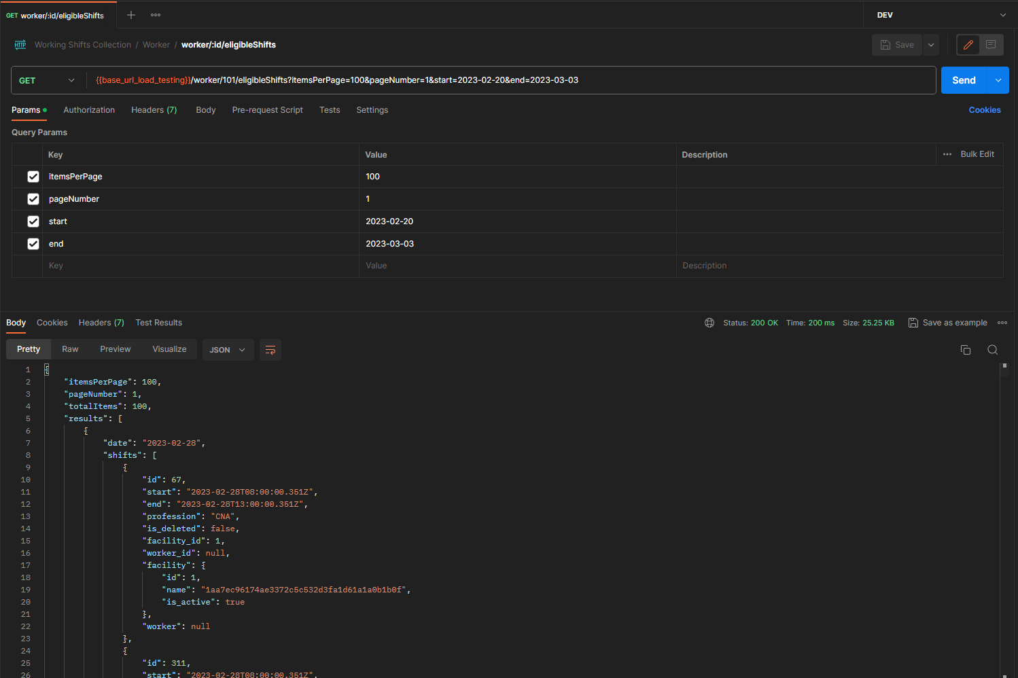Uncheck the itemsPerPage parameter checkbox

33,177
